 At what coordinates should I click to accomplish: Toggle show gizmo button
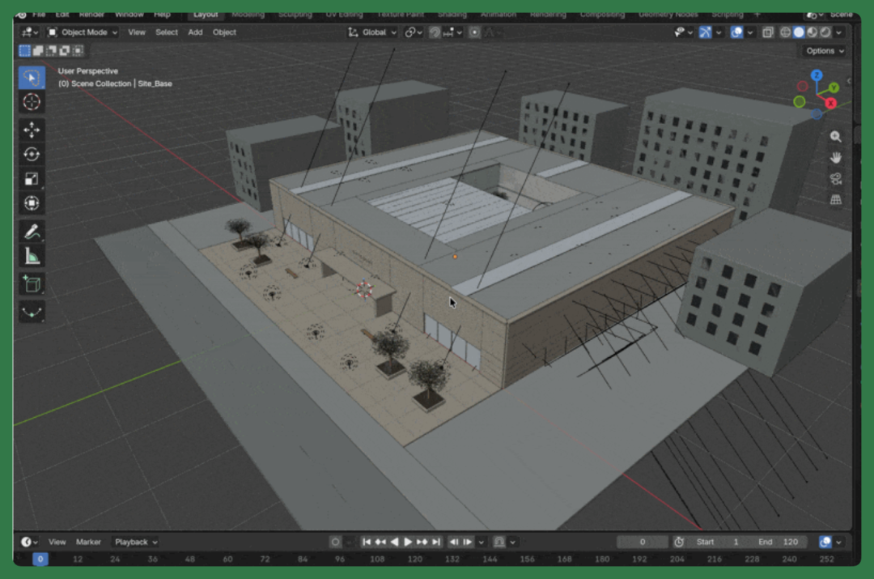705,32
